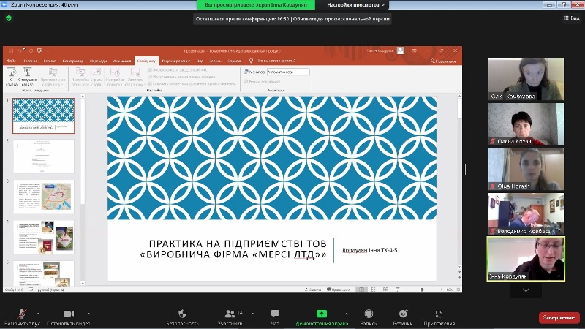Toggle Режим докладчика checkbox
Viewport: 585px width, 329px height.
point(246,81)
